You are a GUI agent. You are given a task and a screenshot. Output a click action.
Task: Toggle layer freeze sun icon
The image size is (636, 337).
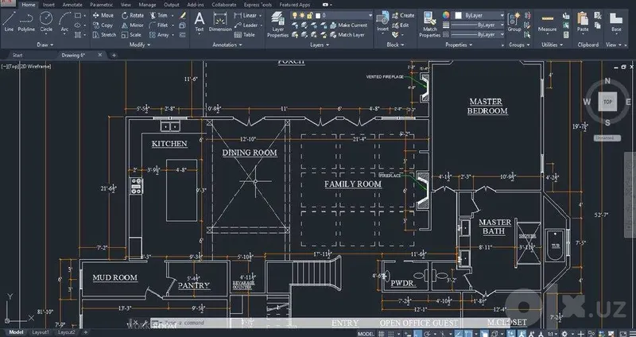(302, 15)
